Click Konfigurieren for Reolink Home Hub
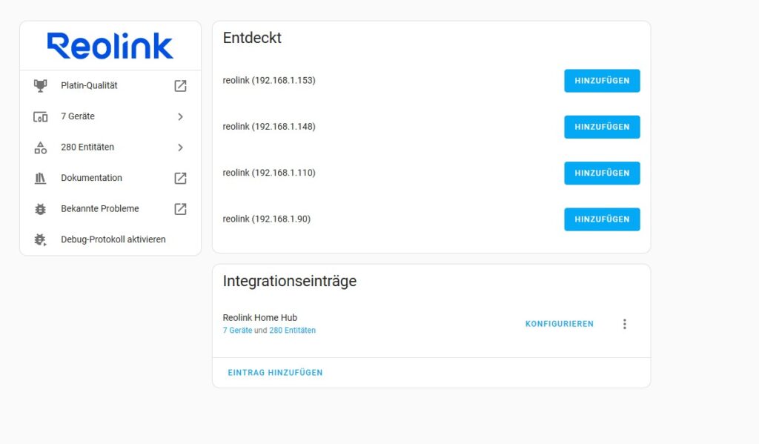 tap(559, 324)
